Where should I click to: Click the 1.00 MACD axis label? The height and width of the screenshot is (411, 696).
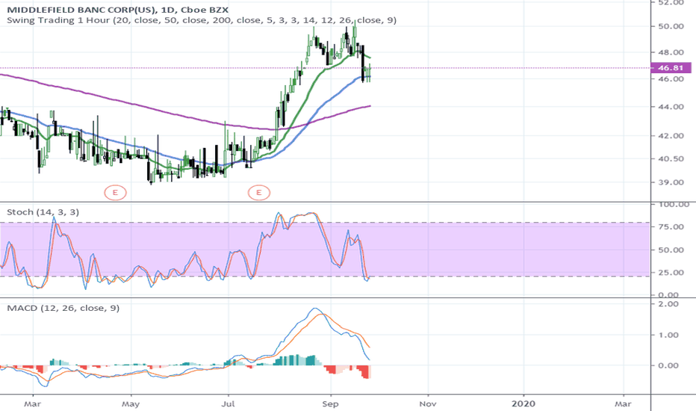669,335
